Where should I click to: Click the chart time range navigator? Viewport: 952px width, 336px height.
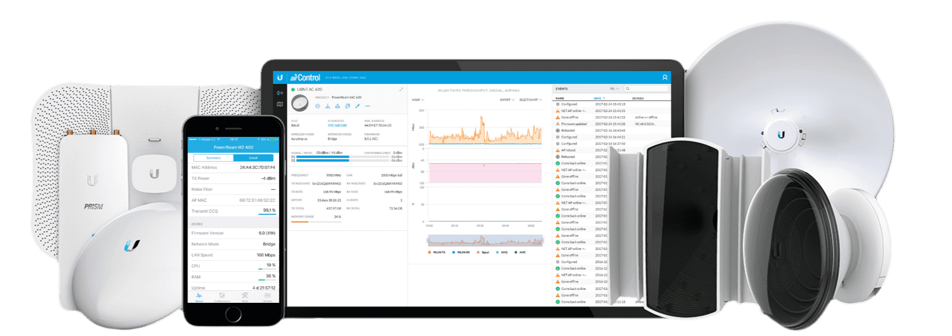(x=485, y=241)
